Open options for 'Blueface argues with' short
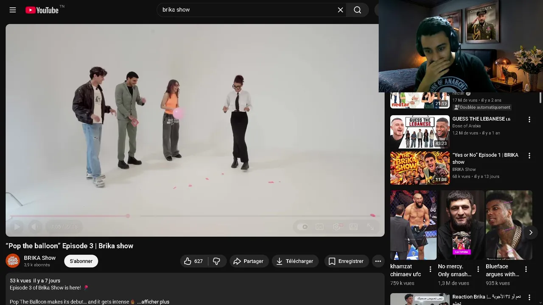The image size is (543, 305). pyautogui.click(x=526, y=269)
